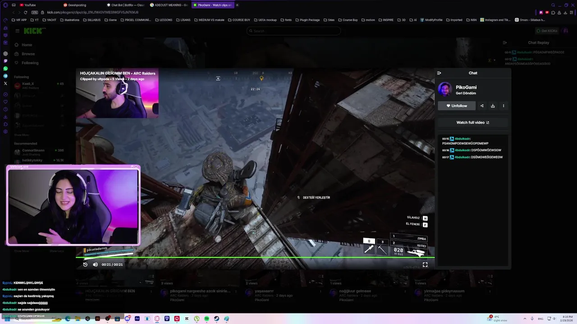Open the taskbar weather widget

[497, 319]
